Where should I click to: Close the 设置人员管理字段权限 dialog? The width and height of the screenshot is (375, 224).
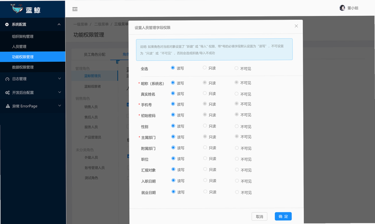[296, 26]
